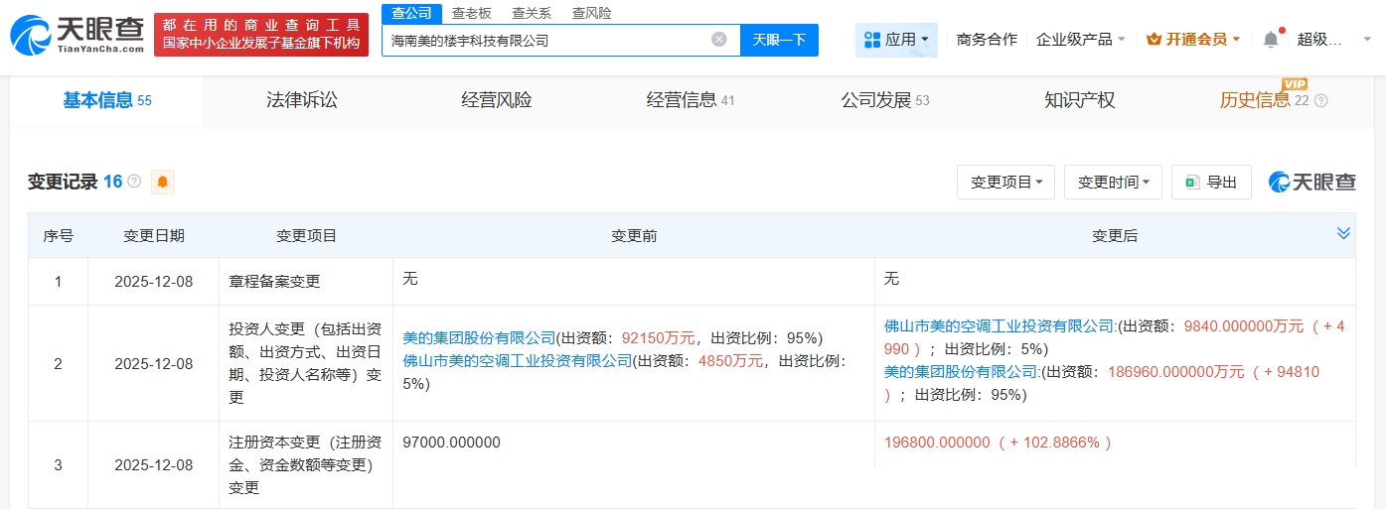1386x509 pixels.
Task: Switch to the 知识产权 tab
Action: (x=1079, y=100)
